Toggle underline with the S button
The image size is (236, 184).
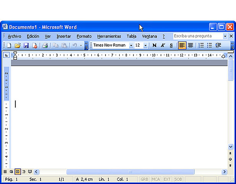click(171, 45)
